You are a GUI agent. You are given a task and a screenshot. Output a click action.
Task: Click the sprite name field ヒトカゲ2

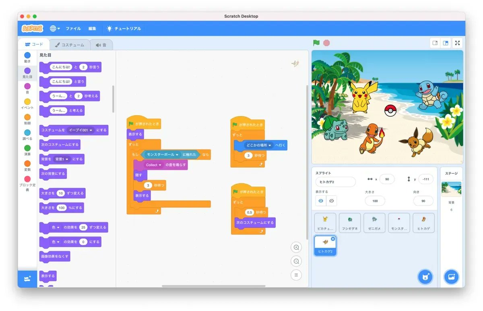(x=335, y=182)
